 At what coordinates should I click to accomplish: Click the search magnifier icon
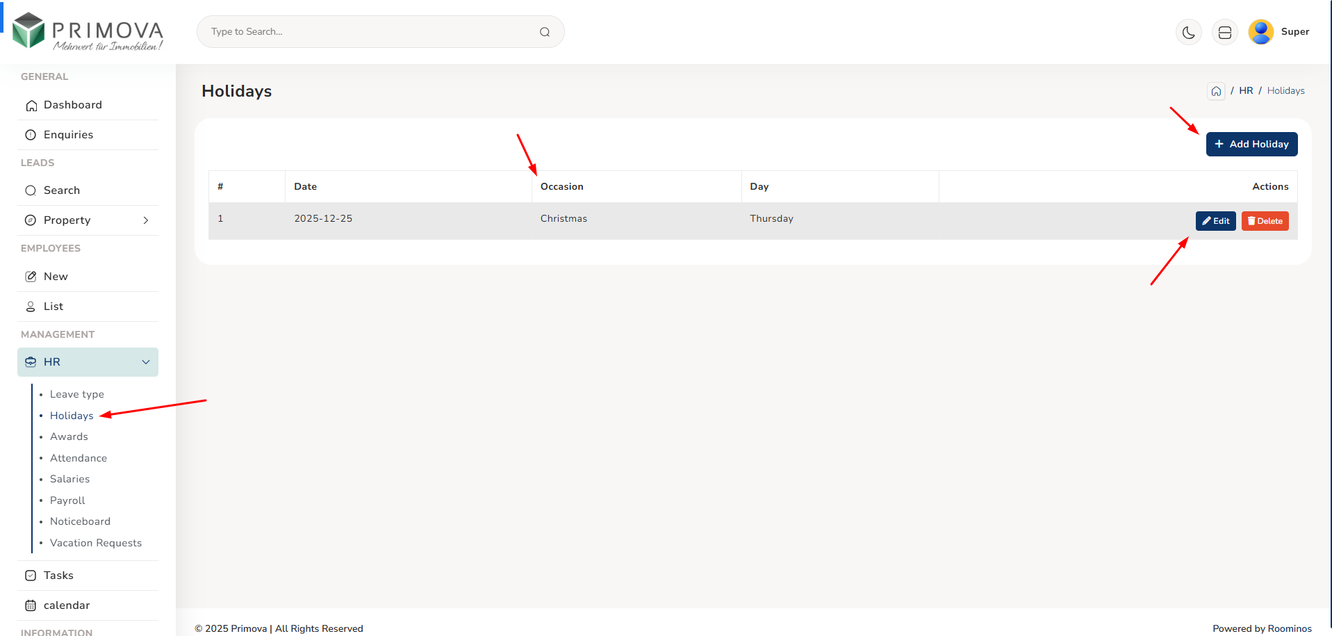pos(545,32)
